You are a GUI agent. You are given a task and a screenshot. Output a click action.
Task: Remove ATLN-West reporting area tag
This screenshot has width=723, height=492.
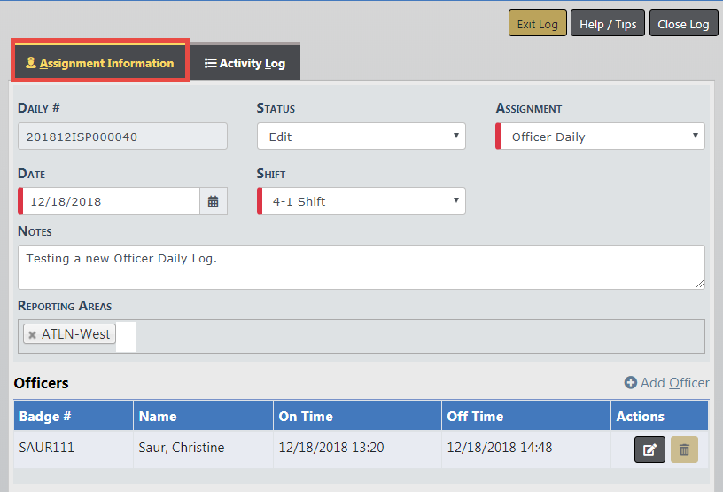pos(33,335)
